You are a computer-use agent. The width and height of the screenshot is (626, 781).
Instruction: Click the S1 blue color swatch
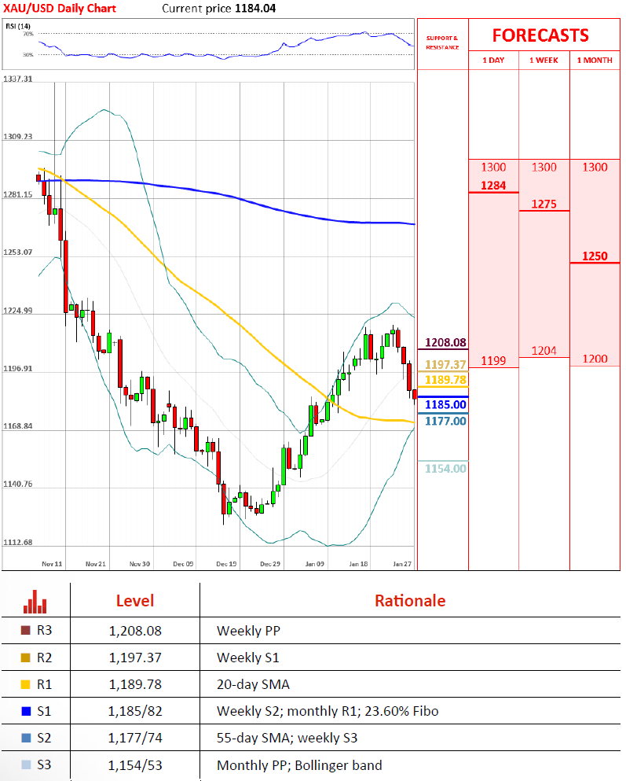tap(27, 711)
